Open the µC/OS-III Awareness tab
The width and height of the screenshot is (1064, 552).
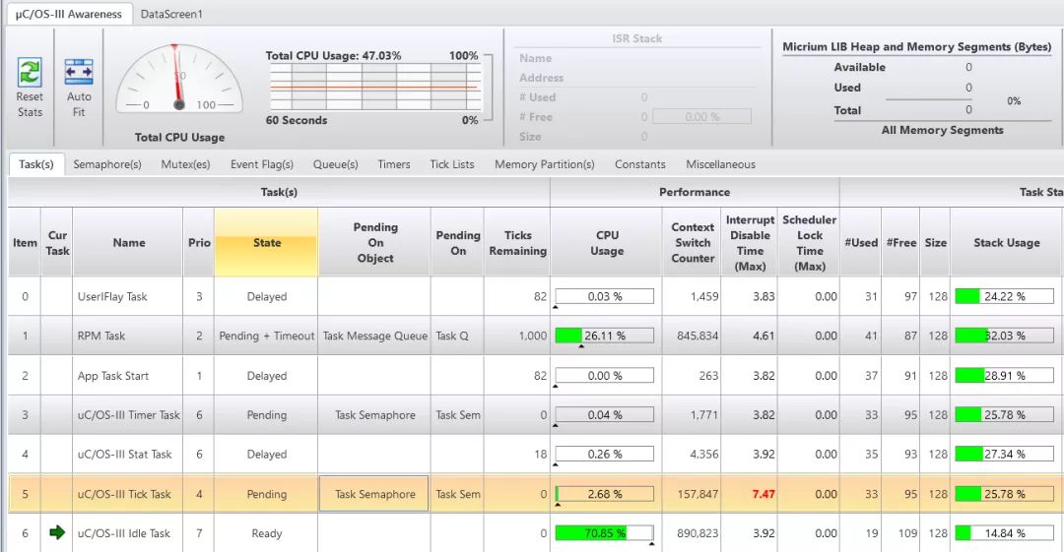[69, 14]
